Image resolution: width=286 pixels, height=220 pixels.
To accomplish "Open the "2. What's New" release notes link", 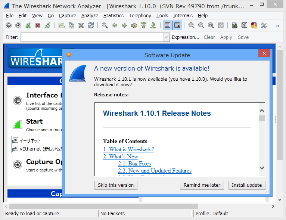I will (x=121, y=157).
